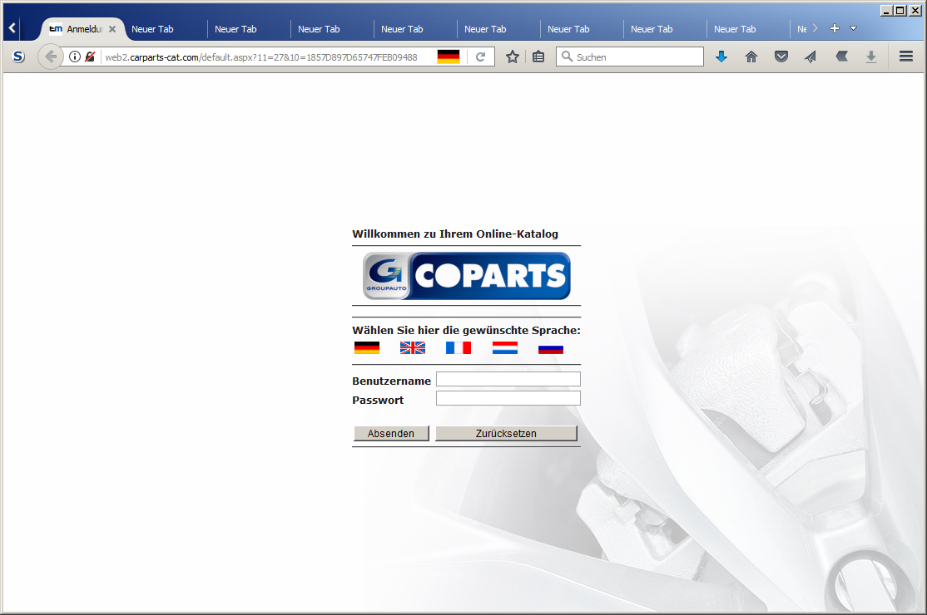Image resolution: width=927 pixels, height=615 pixels.
Task: List all tabs dropdown arrow
Action: (x=853, y=28)
